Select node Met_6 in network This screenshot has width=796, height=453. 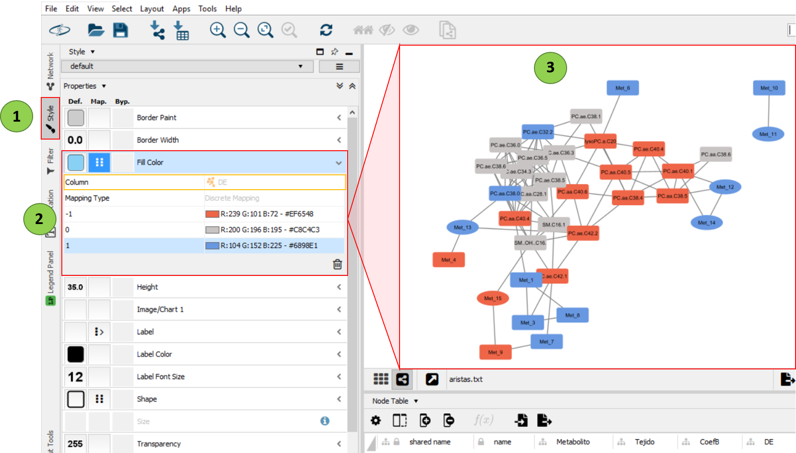coord(623,88)
